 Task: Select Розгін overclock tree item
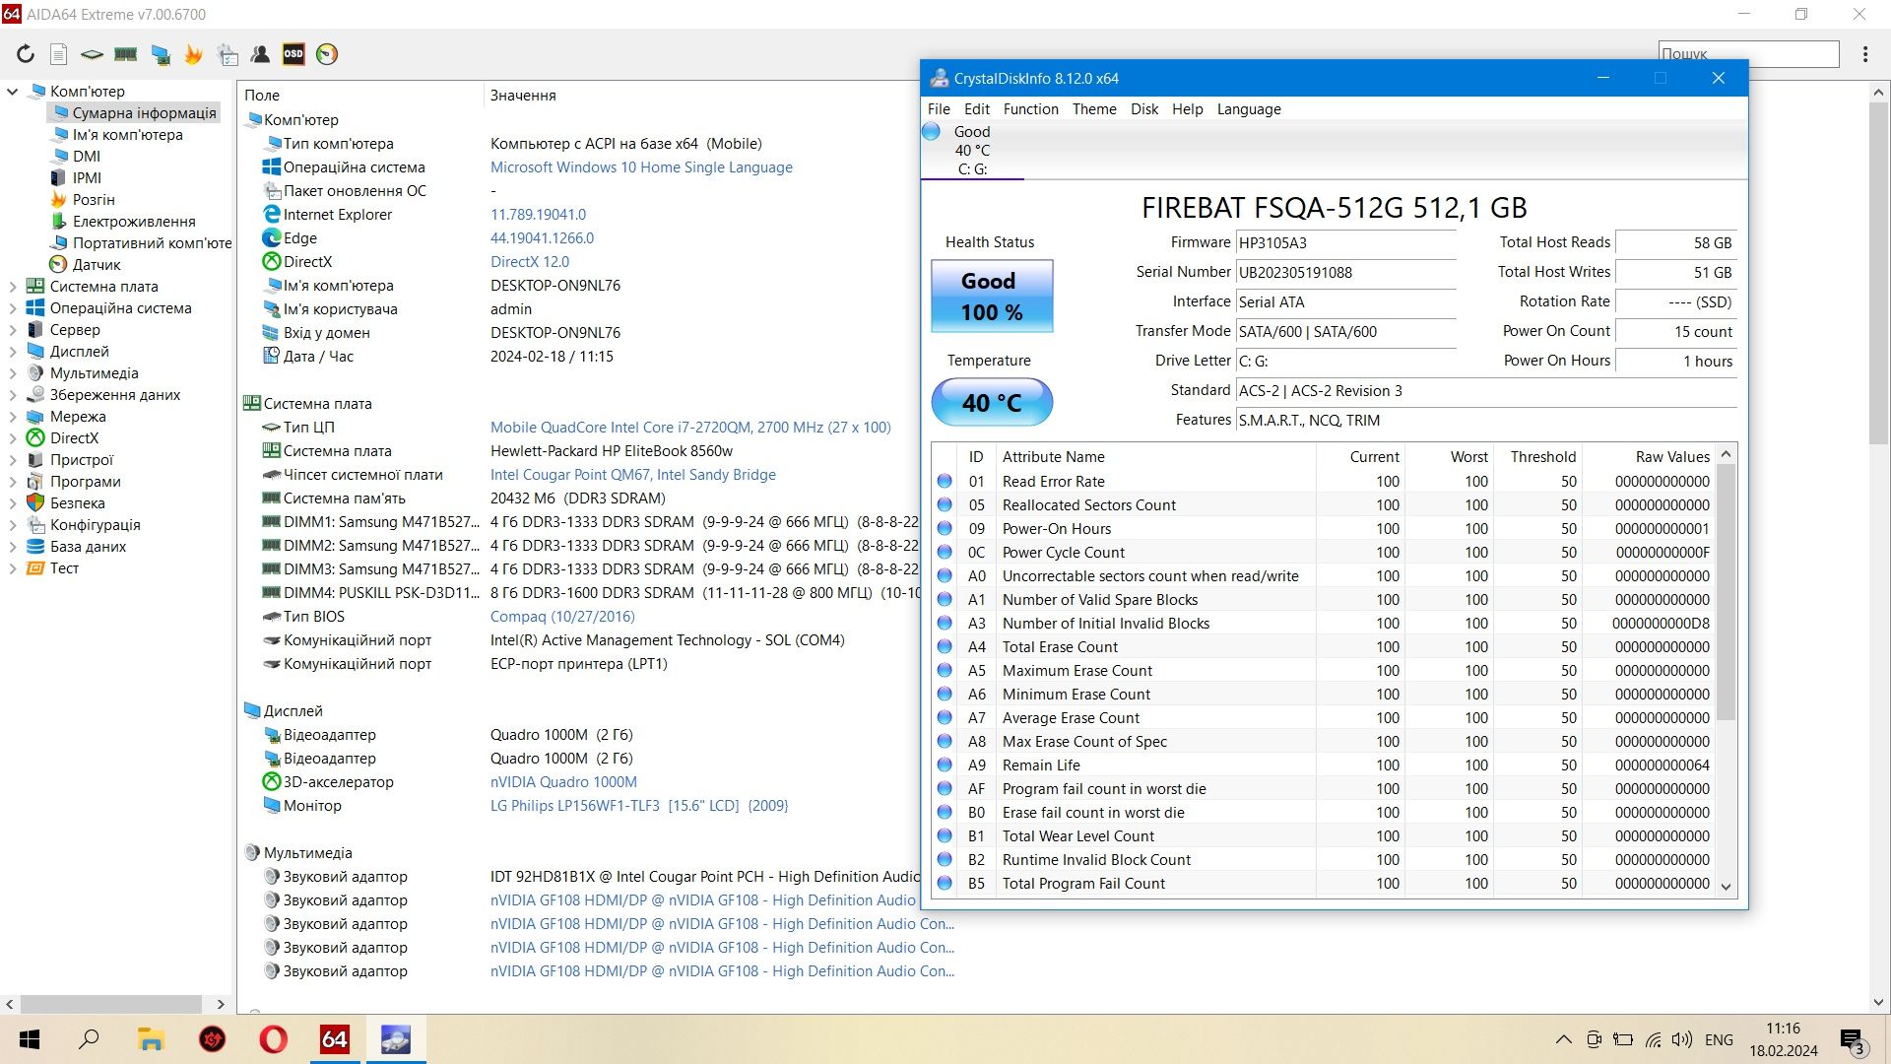[x=94, y=199]
